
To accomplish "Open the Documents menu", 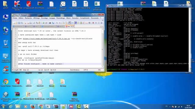I will coord(95,18).
